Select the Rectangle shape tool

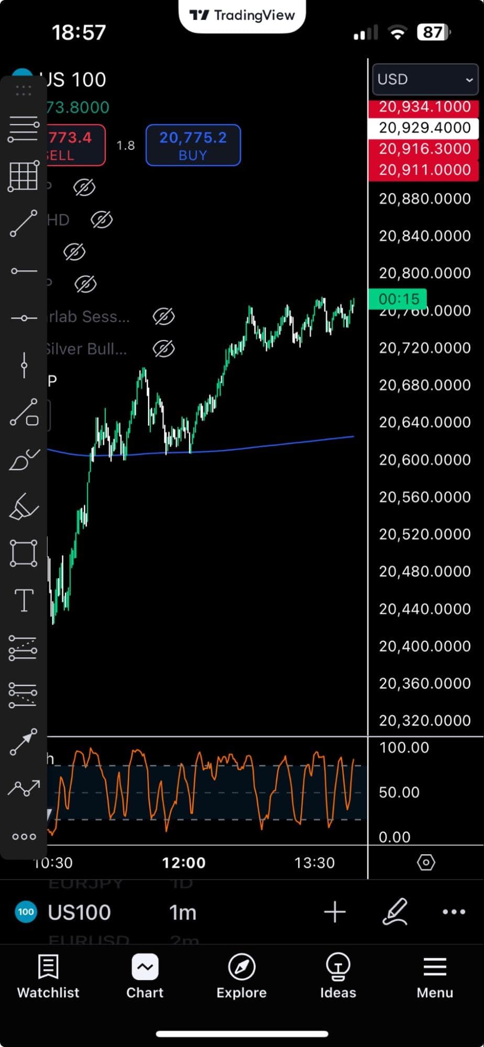(24, 553)
